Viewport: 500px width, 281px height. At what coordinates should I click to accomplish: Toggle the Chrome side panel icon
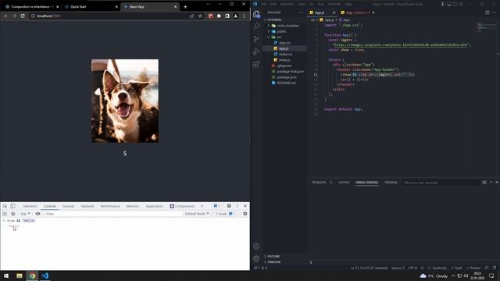click(x=227, y=16)
